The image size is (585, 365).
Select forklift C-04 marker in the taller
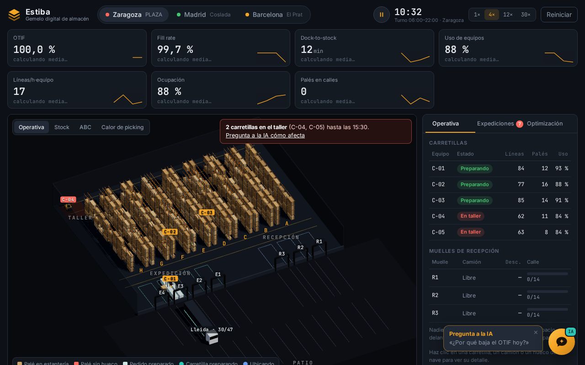[x=68, y=199]
